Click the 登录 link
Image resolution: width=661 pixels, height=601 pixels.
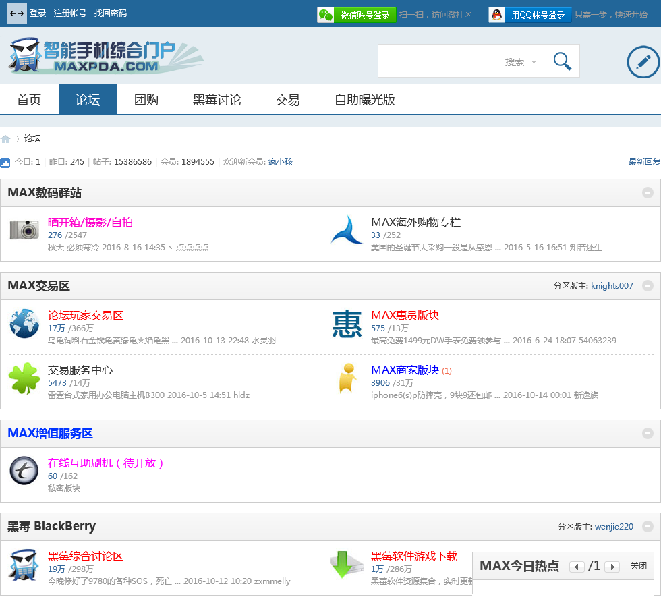pyautogui.click(x=38, y=13)
